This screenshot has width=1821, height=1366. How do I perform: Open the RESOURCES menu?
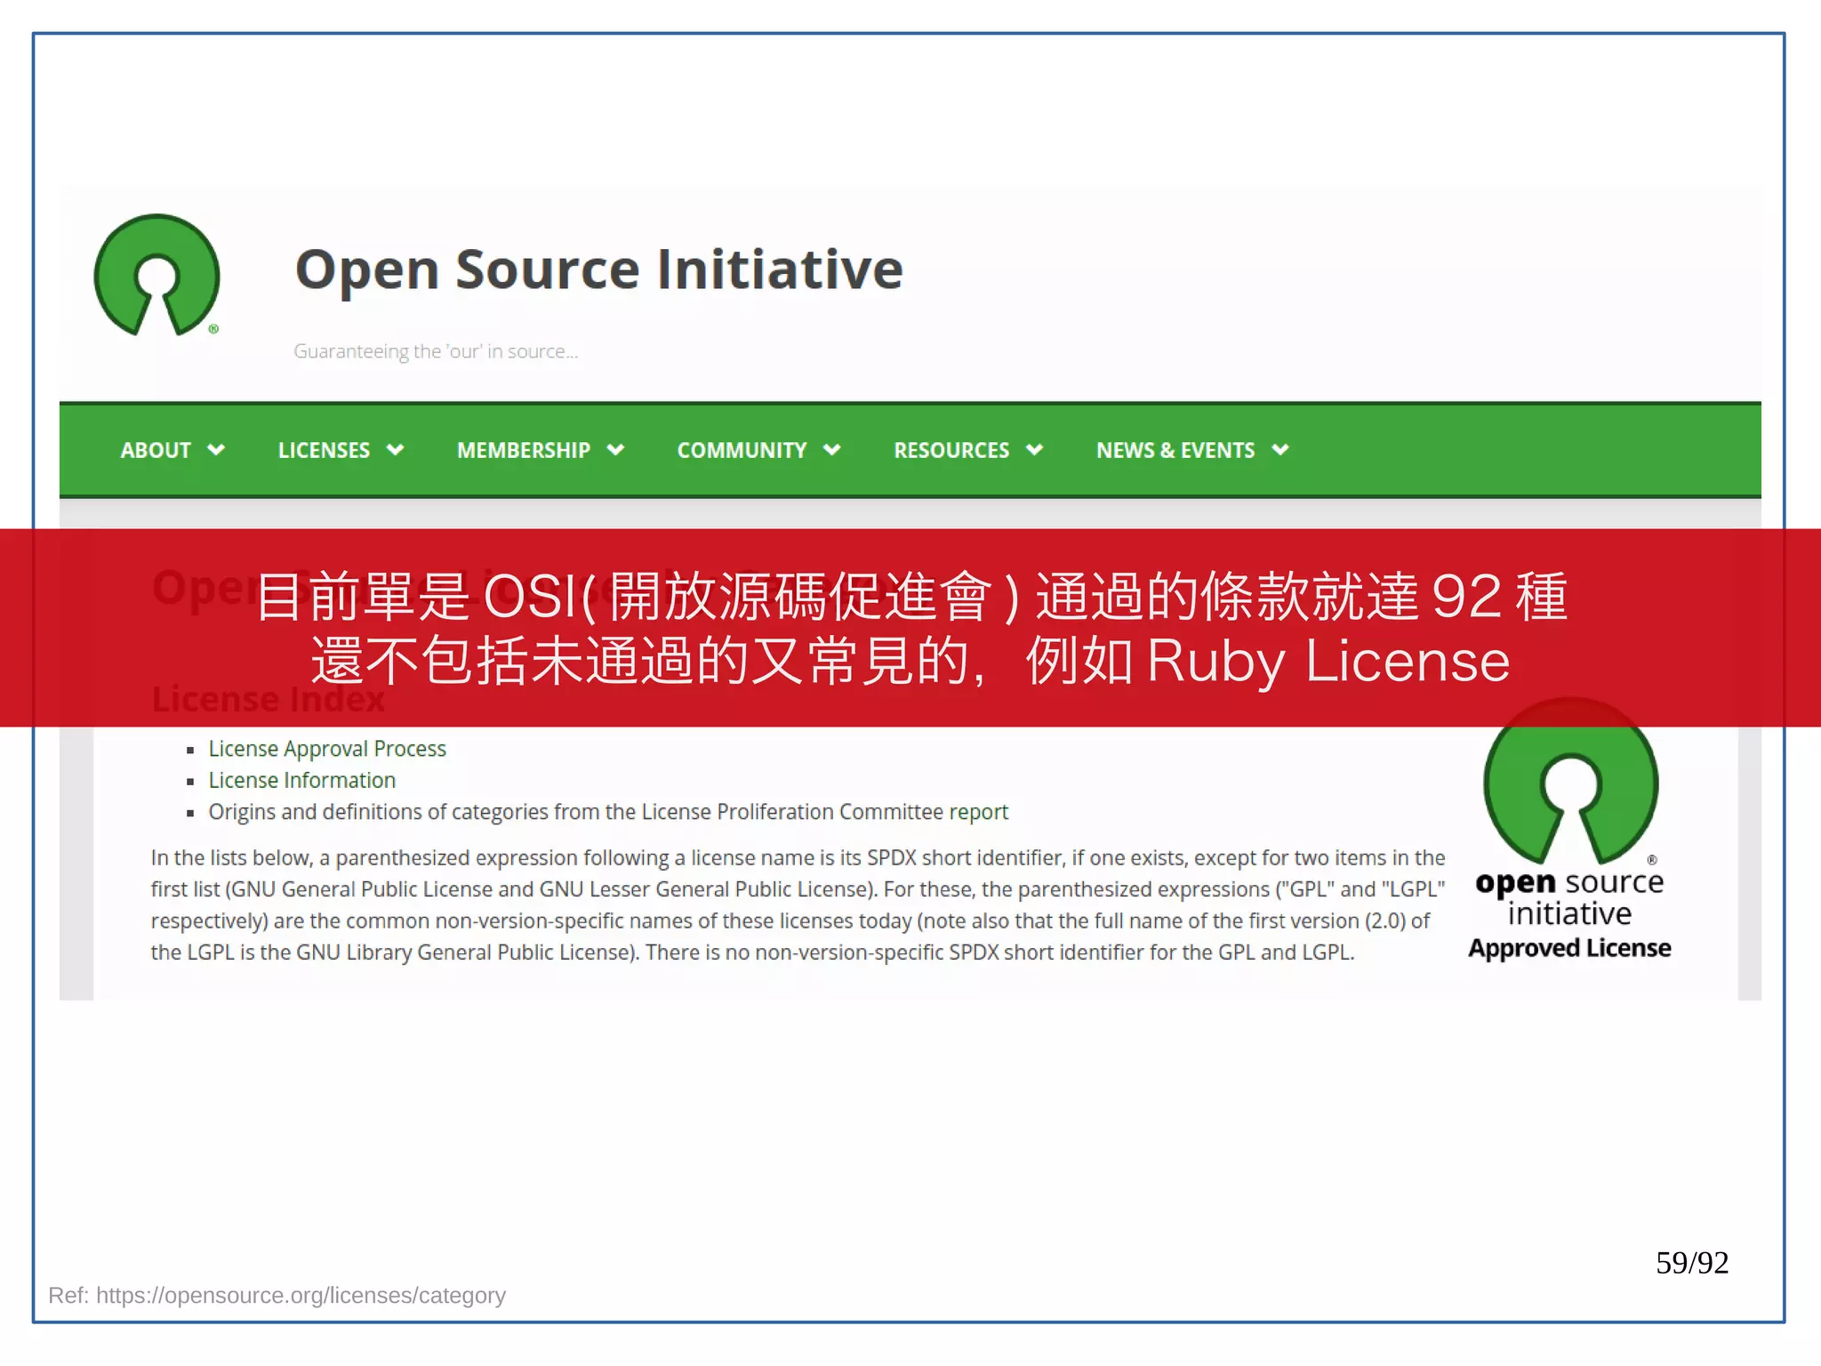coord(951,450)
